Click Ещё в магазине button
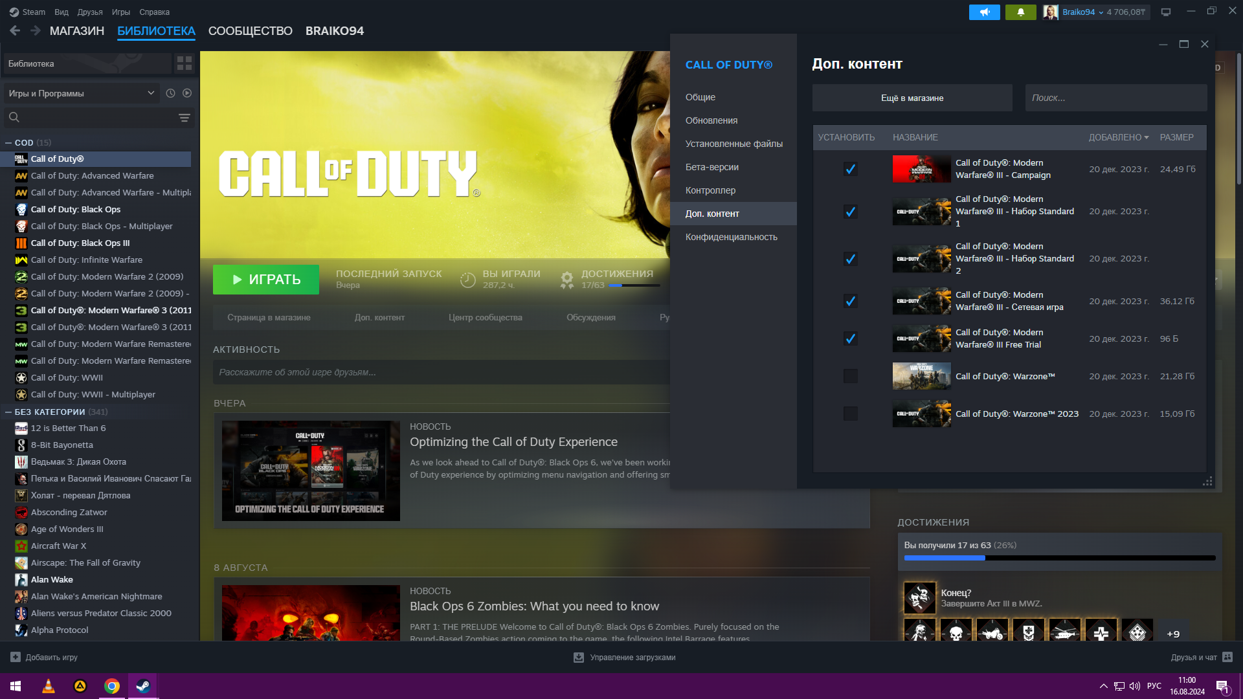Viewport: 1243px width, 699px height. pos(912,98)
